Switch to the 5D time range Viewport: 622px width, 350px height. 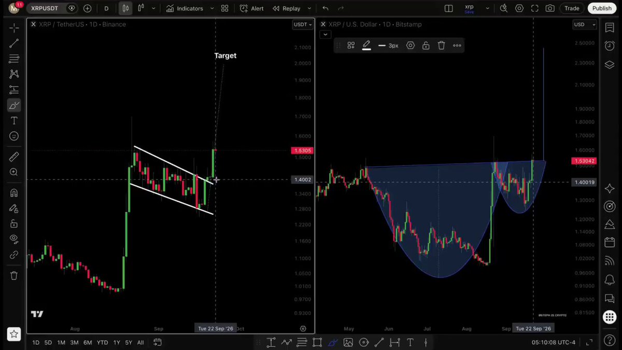tap(48, 342)
